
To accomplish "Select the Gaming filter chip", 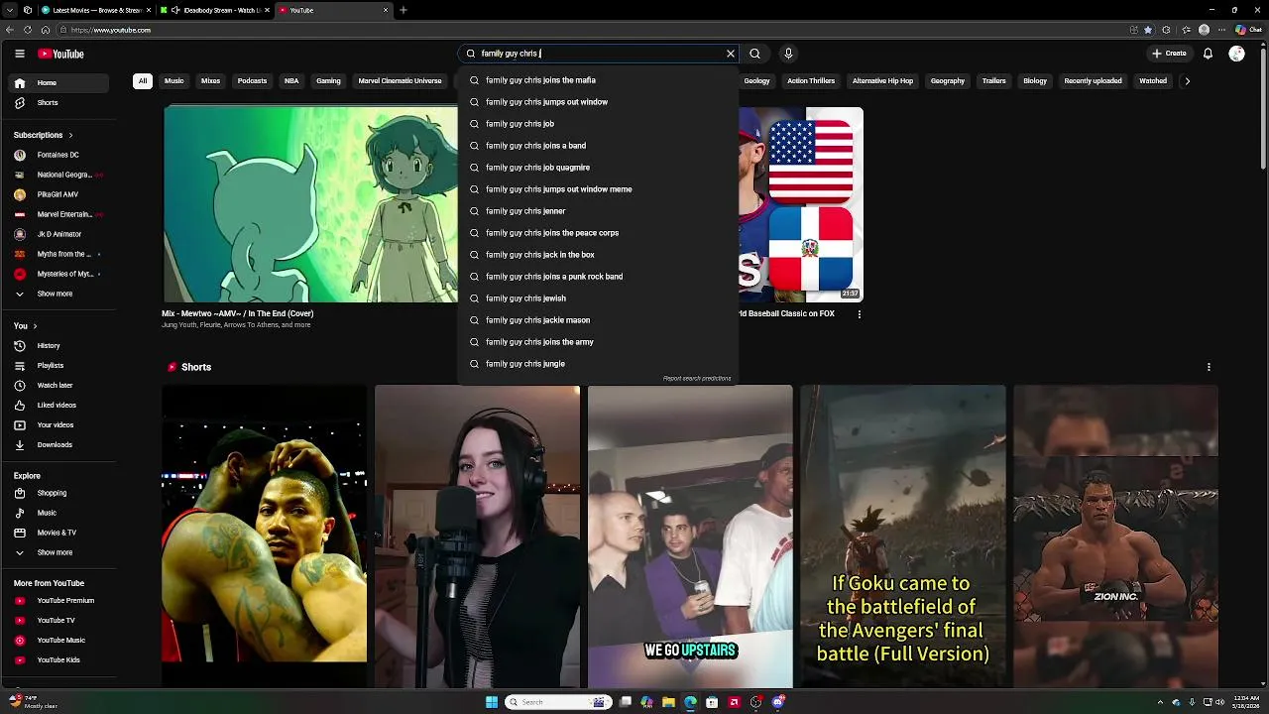I will (328, 81).
